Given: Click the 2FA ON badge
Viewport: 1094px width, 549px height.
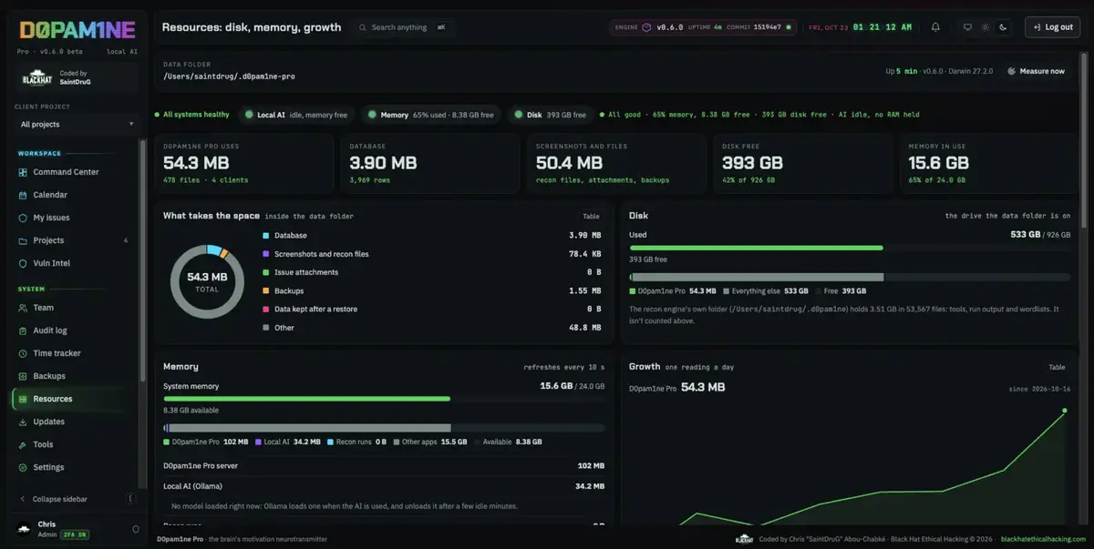Looking at the screenshot, I should click(x=75, y=534).
